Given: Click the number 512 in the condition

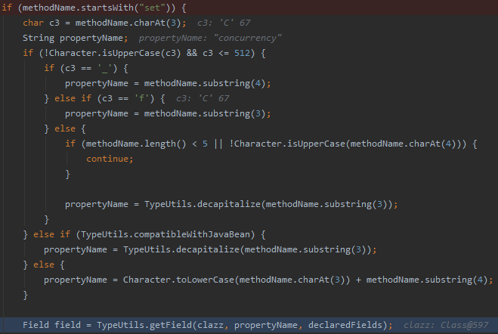Looking at the screenshot, I should pyautogui.click(x=242, y=53).
